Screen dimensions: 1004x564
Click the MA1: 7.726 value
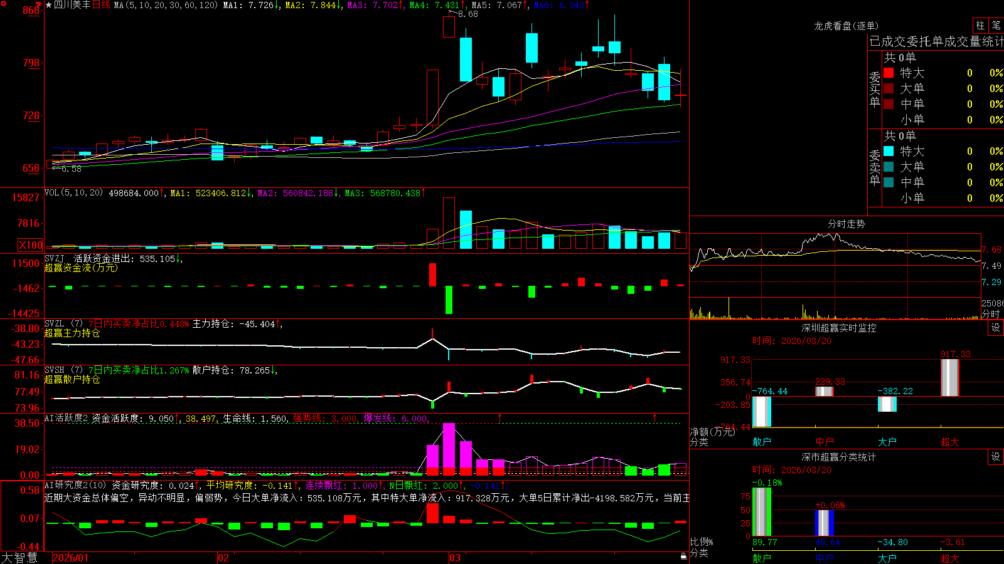[x=251, y=5]
